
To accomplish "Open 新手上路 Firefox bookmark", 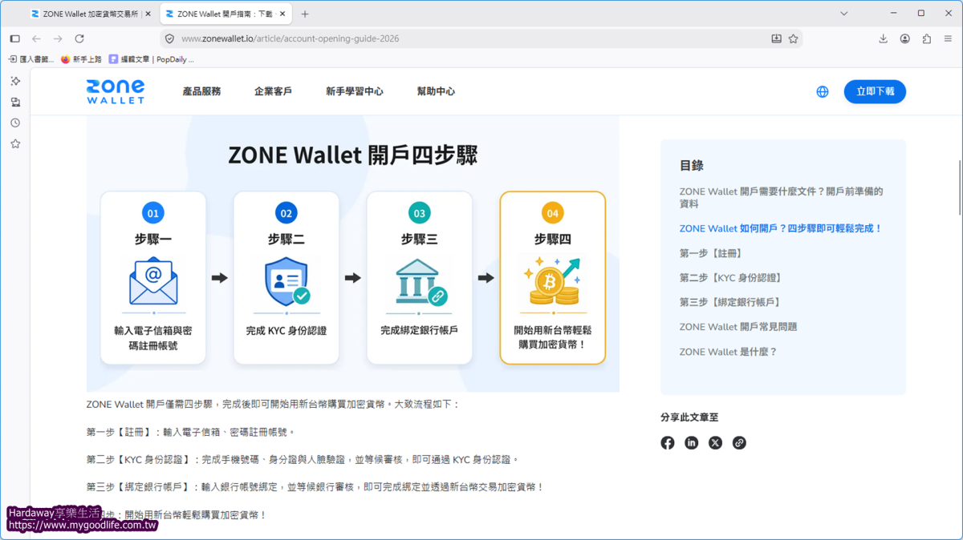I will 82,59.
